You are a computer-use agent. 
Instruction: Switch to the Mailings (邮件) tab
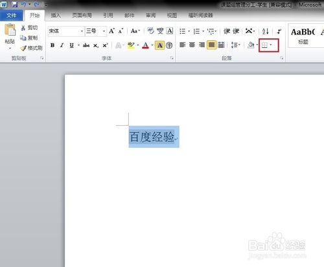tap(130, 15)
